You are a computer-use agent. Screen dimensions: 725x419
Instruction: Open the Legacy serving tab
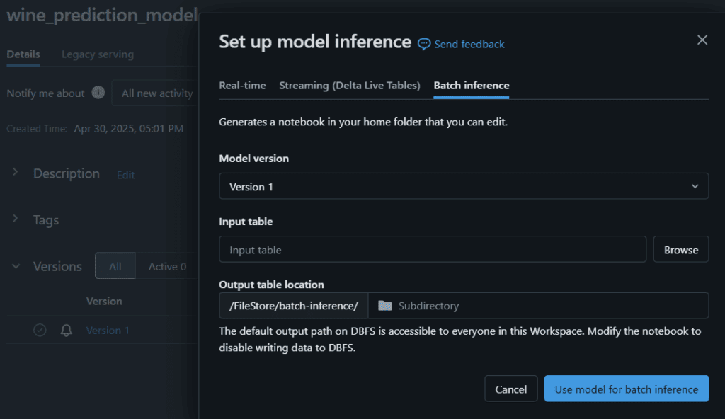pos(98,54)
